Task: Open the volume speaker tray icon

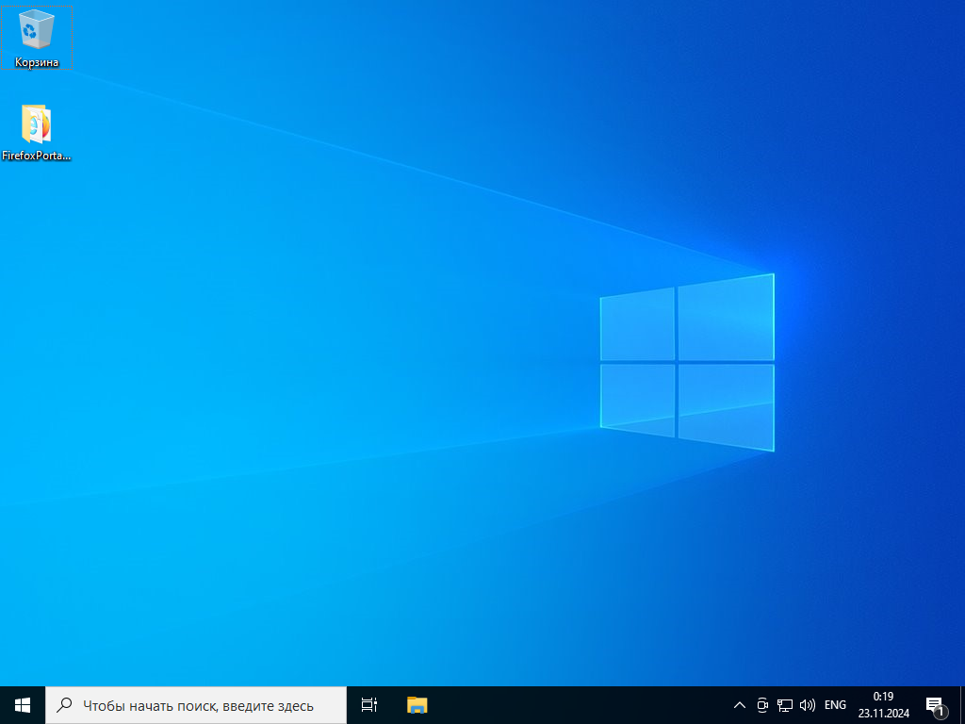Action: pos(807,704)
